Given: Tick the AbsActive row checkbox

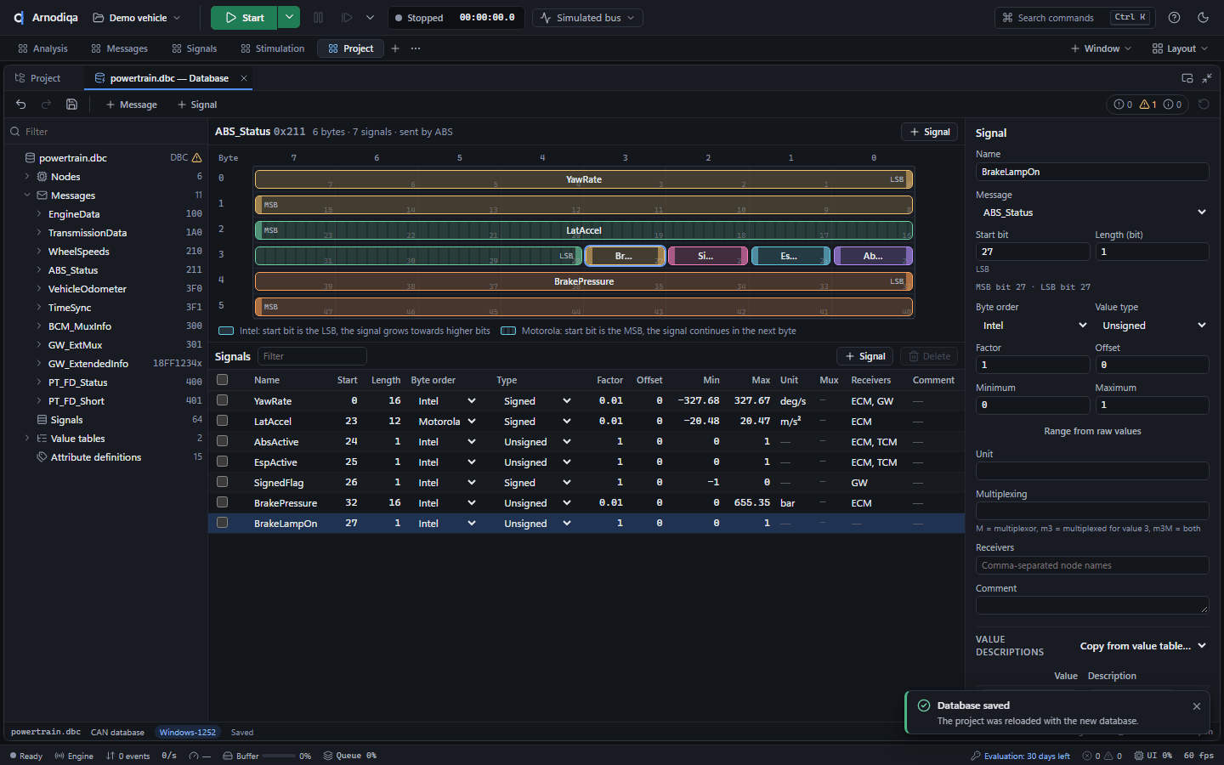Looking at the screenshot, I should 223,441.
